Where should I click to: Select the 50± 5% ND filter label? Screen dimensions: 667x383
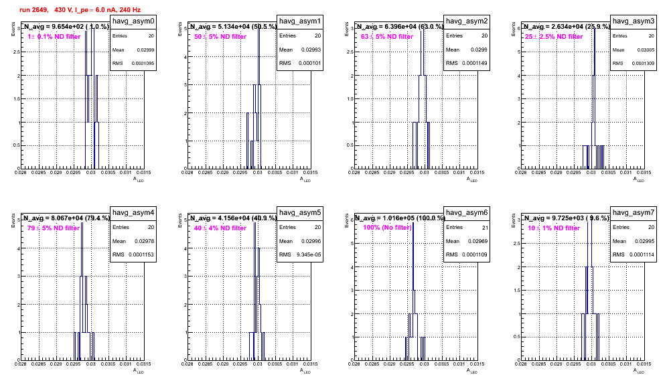click(220, 37)
